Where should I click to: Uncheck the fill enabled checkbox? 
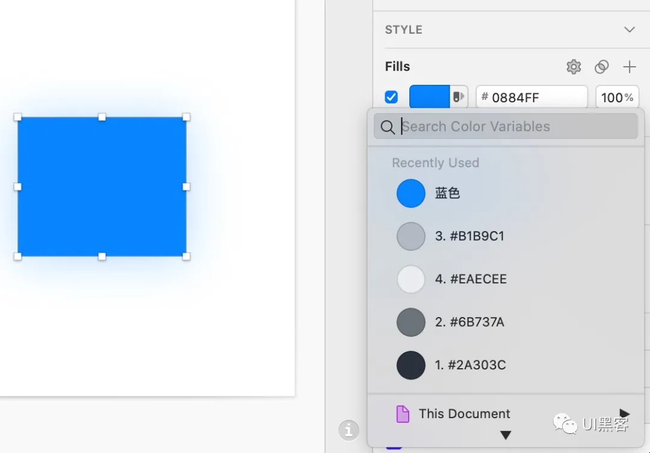(391, 97)
